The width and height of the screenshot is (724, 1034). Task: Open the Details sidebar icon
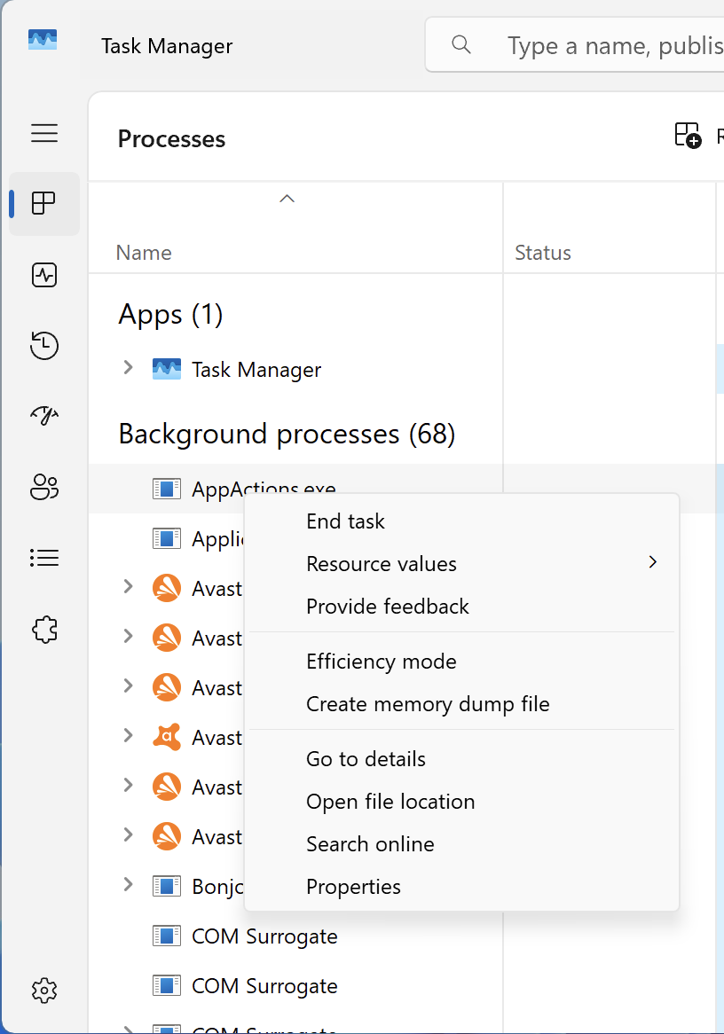point(44,559)
